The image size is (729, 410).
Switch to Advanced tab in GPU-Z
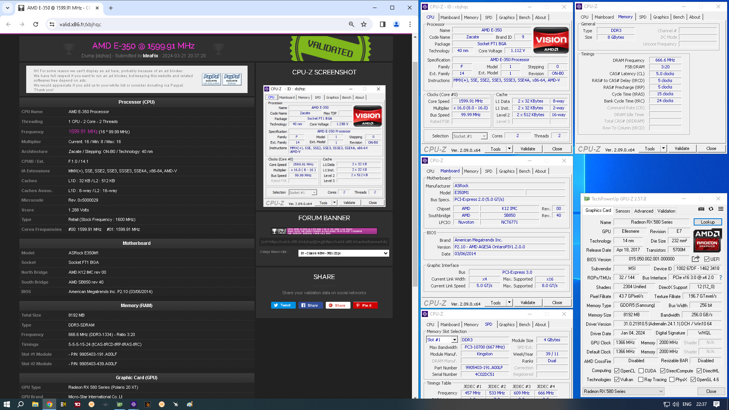tap(644, 211)
